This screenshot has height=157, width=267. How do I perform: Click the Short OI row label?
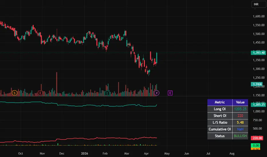(x=220, y=116)
